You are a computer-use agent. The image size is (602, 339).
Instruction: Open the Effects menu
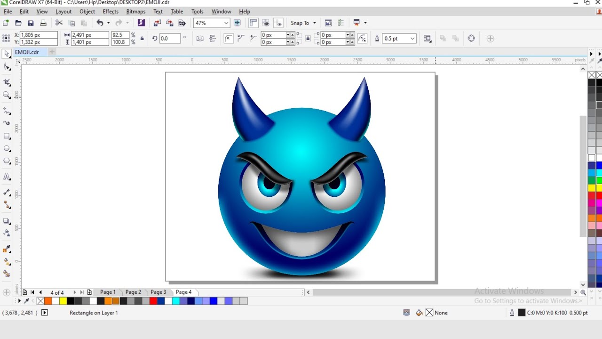point(111,11)
